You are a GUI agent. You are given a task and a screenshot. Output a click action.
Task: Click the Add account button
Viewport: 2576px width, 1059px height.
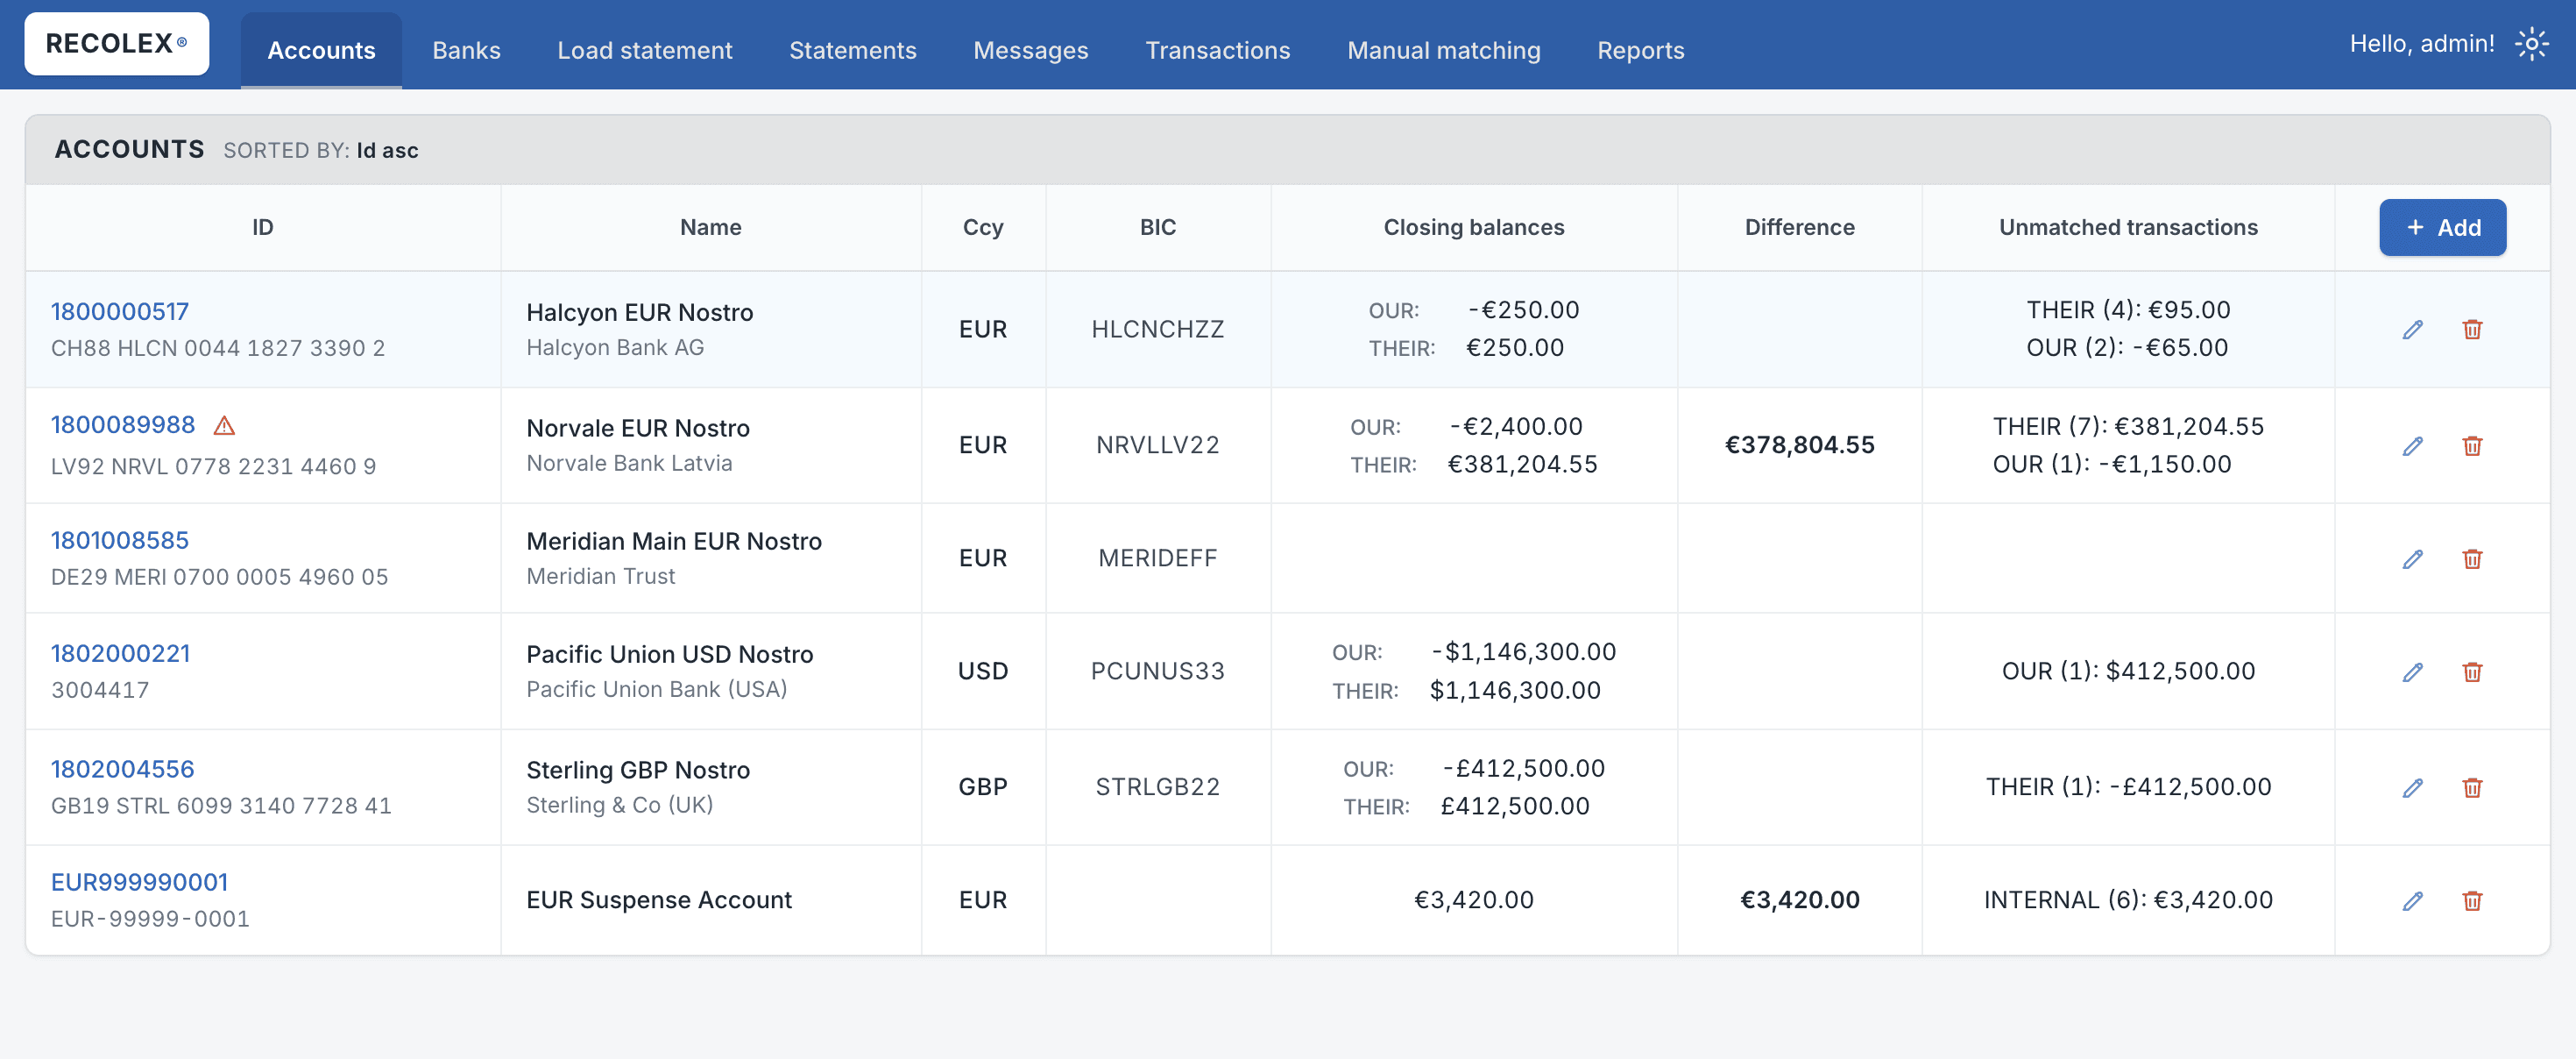[x=2442, y=227]
